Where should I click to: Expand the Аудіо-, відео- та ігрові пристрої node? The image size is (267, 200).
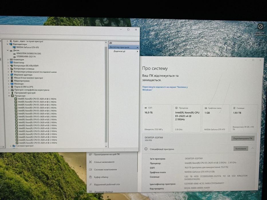tap(7, 41)
